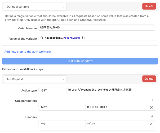Remove the empty header key-value row
Image resolution: width=160 pixels, height=133 pixels.
[x=151, y=124]
